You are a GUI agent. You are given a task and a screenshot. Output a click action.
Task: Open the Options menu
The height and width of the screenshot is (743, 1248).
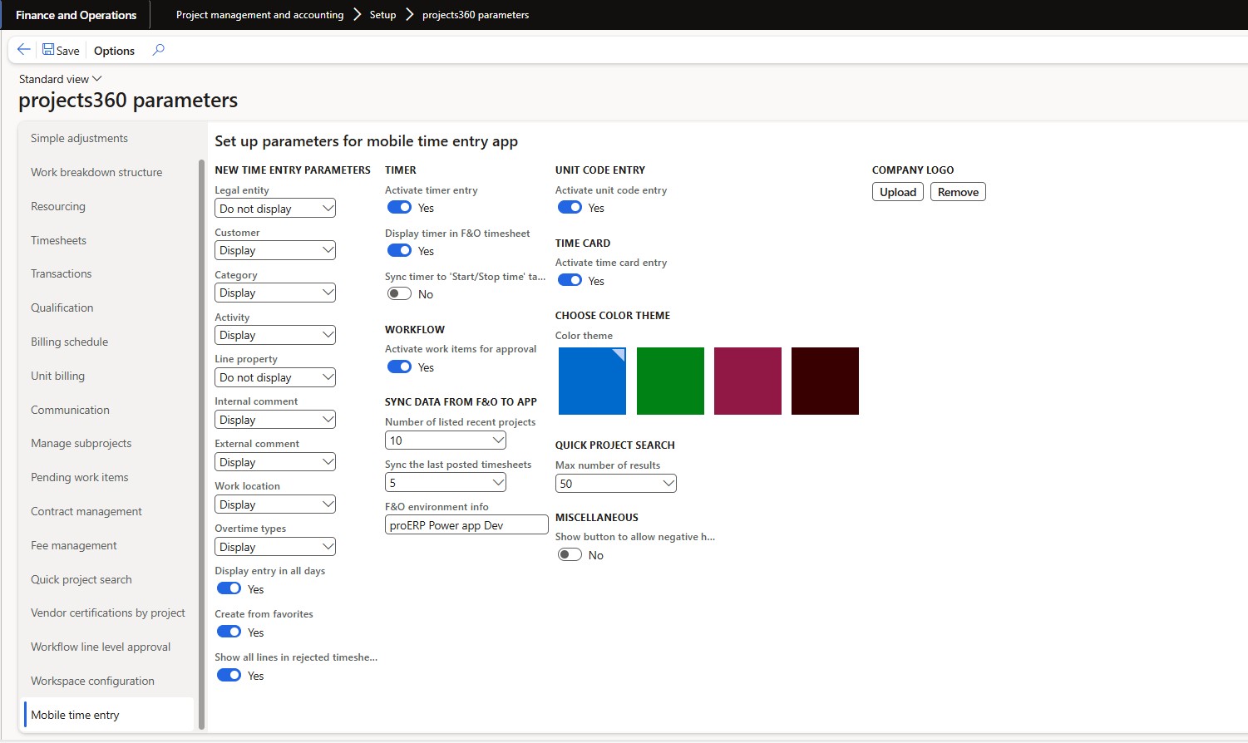tap(114, 51)
